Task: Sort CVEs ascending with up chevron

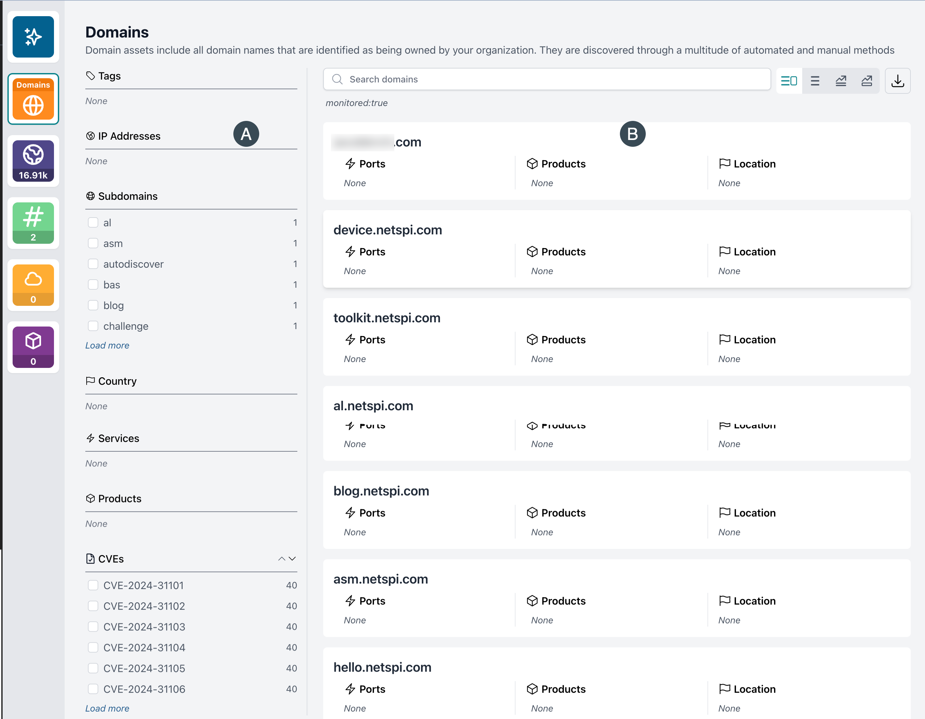Action: 282,559
